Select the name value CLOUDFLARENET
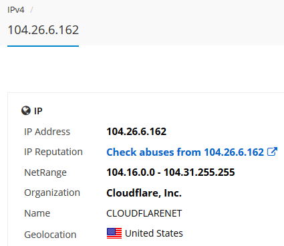284x246 pixels. (x=144, y=213)
